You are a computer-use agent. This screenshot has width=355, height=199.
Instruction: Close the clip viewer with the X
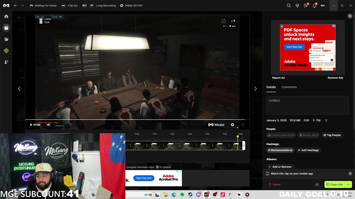[x=350, y=16]
